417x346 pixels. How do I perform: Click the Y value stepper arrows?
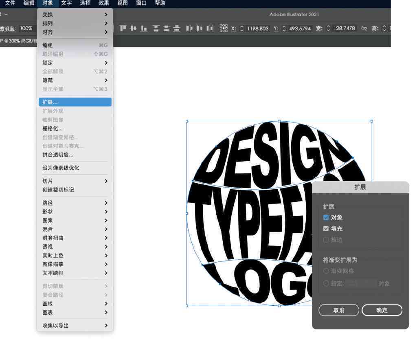click(284, 28)
